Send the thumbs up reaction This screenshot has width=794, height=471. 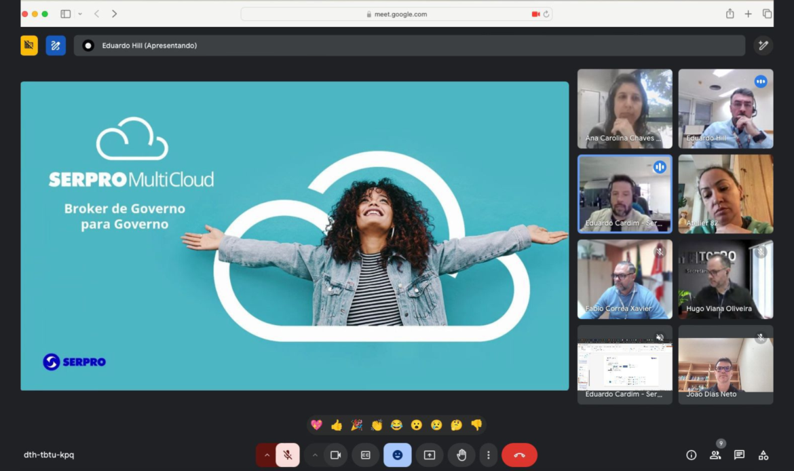click(x=337, y=425)
